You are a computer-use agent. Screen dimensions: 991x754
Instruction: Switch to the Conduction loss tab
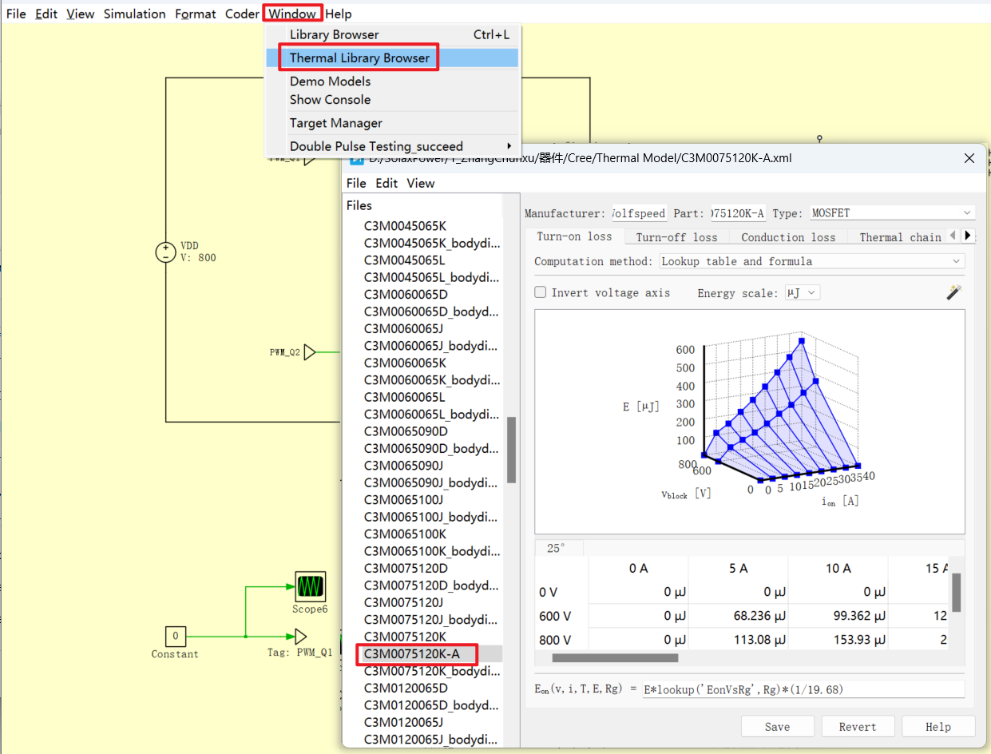(x=787, y=237)
